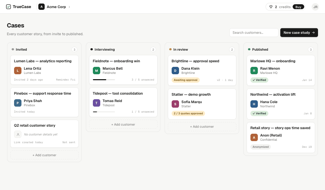Viewport: 325px width, 190px height.
Task: Click Hana Cole's avatar
Action: (x=254, y=104)
